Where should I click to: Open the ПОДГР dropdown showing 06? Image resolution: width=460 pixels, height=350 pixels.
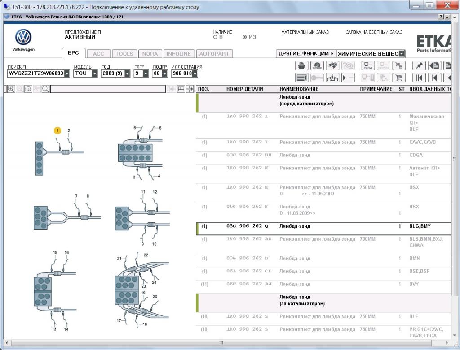pos(164,73)
